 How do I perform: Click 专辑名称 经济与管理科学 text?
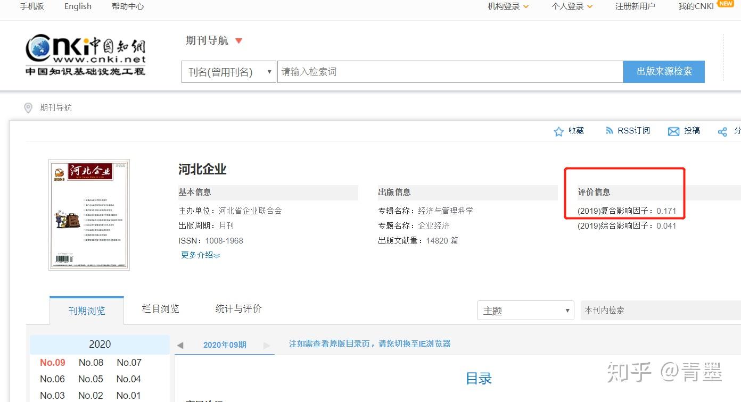426,211
